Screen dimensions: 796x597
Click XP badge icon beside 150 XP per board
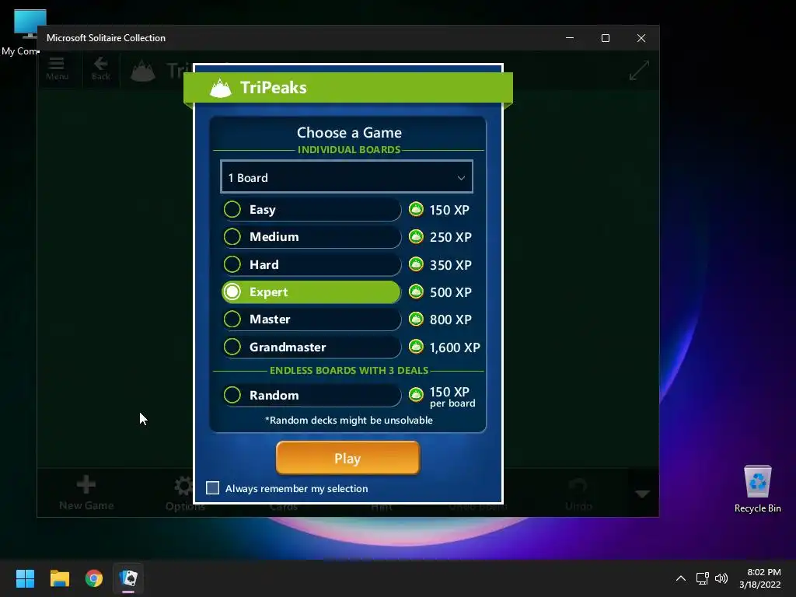pos(417,394)
